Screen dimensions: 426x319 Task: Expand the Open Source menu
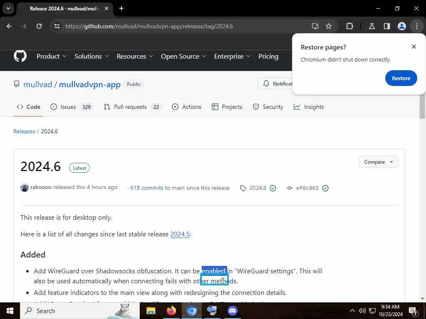point(183,56)
